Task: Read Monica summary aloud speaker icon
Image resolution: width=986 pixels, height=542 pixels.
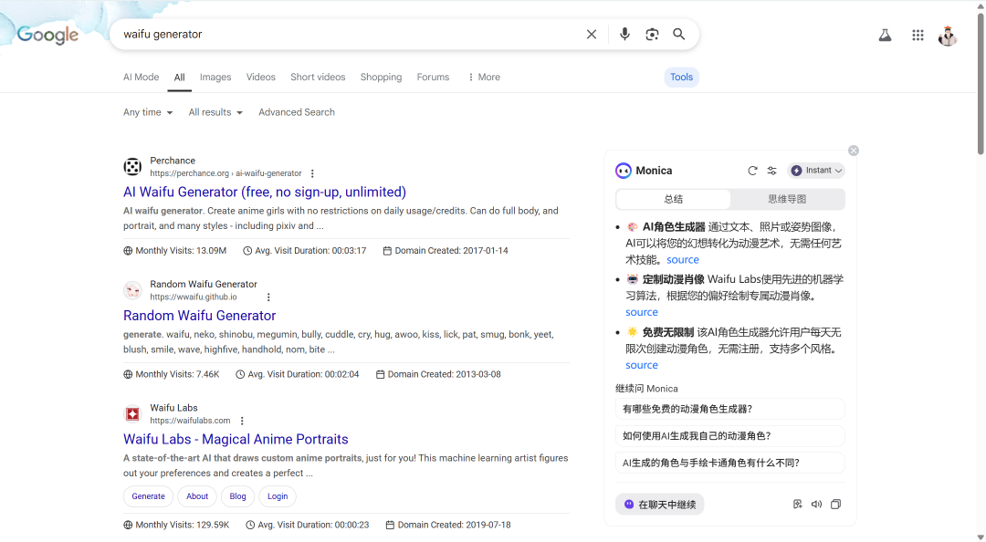Action: pyautogui.click(x=816, y=505)
